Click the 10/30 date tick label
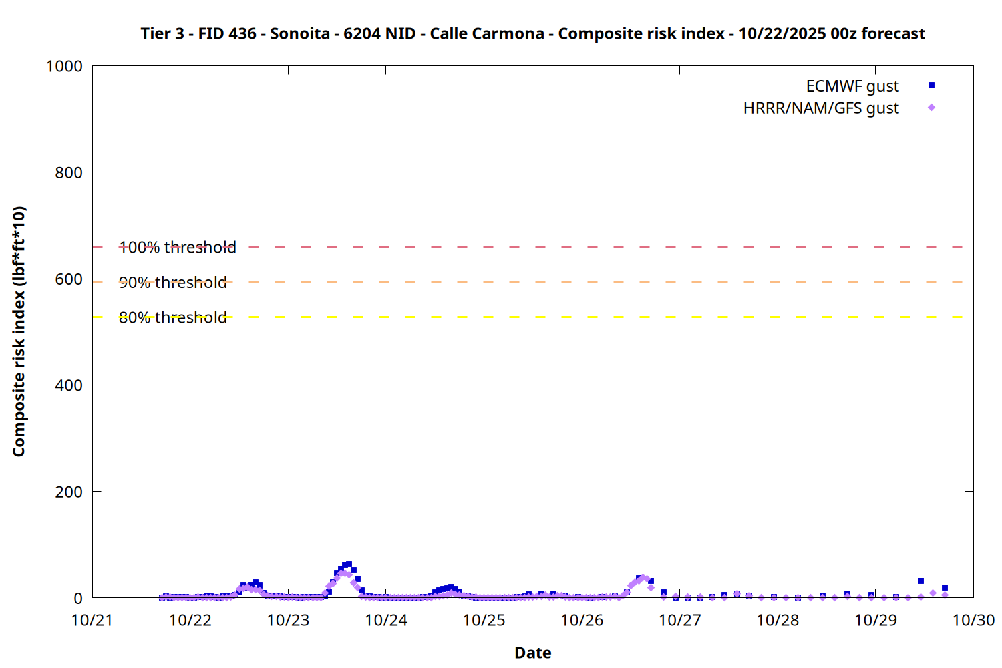Screen dimensions: 1002x668 click(x=973, y=620)
